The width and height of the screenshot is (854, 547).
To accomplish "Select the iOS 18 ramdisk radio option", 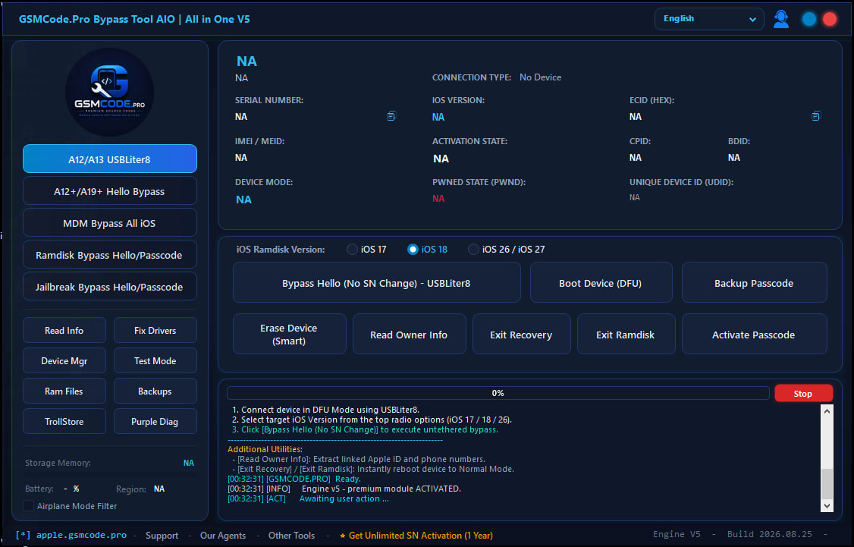I will click(428, 250).
